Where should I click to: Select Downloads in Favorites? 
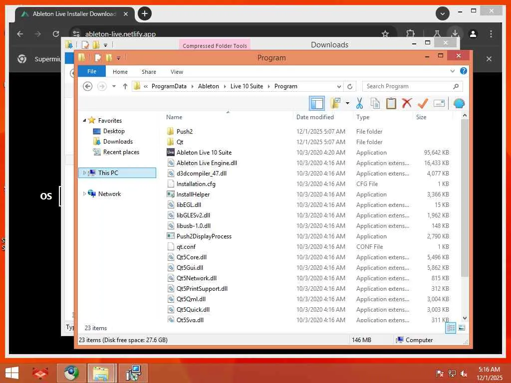click(118, 141)
